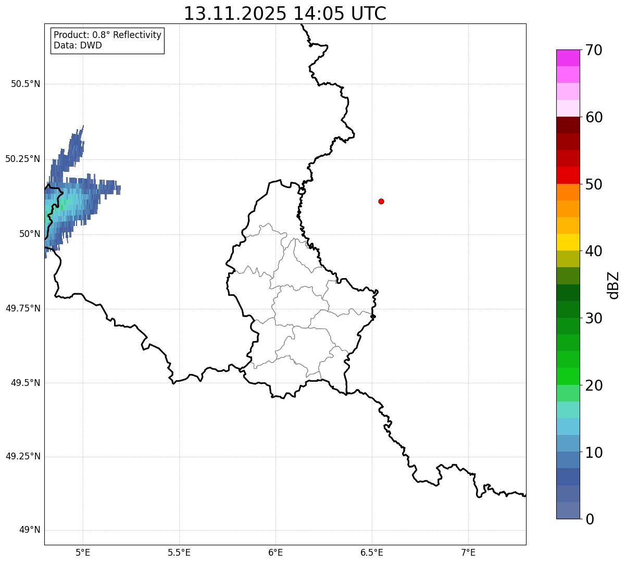The image size is (626, 563).
Task: Click the 5.5°E longitude label
Action: (x=179, y=552)
